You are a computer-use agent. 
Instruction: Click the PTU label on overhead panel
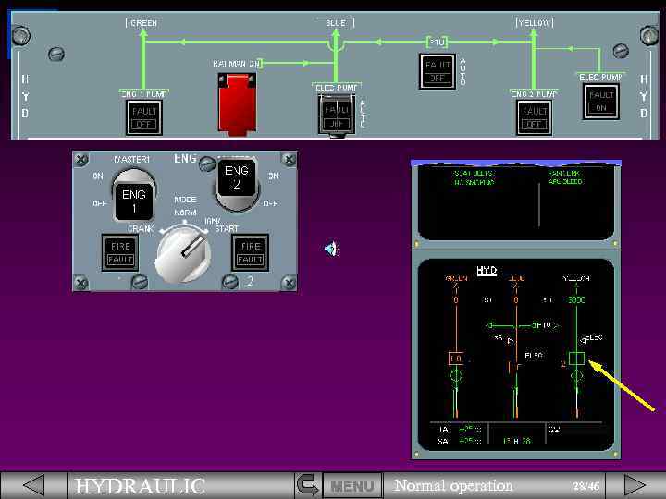pos(437,42)
